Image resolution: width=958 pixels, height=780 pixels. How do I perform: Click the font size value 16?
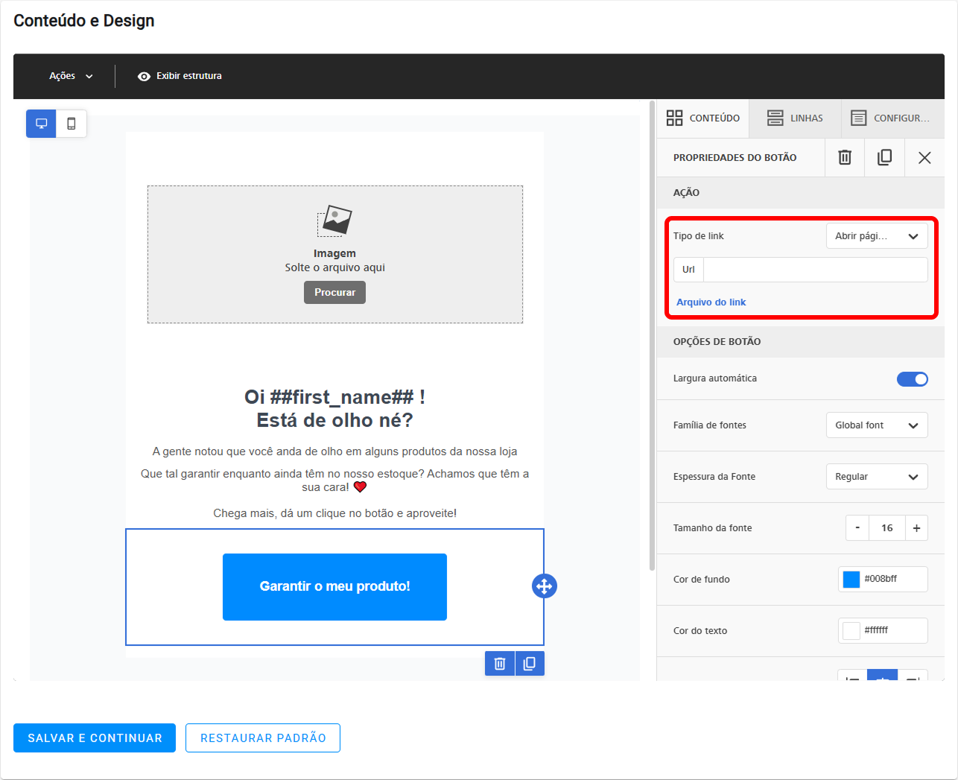pos(887,527)
